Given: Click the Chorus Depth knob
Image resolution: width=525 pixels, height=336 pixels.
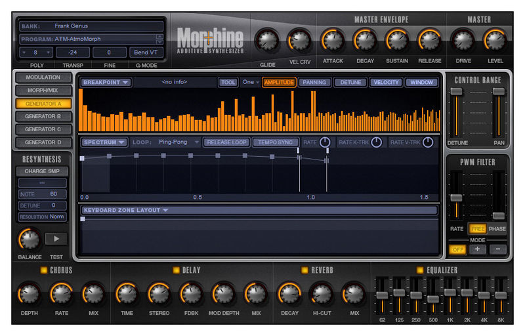Looking at the screenshot, I should [29, 294].
